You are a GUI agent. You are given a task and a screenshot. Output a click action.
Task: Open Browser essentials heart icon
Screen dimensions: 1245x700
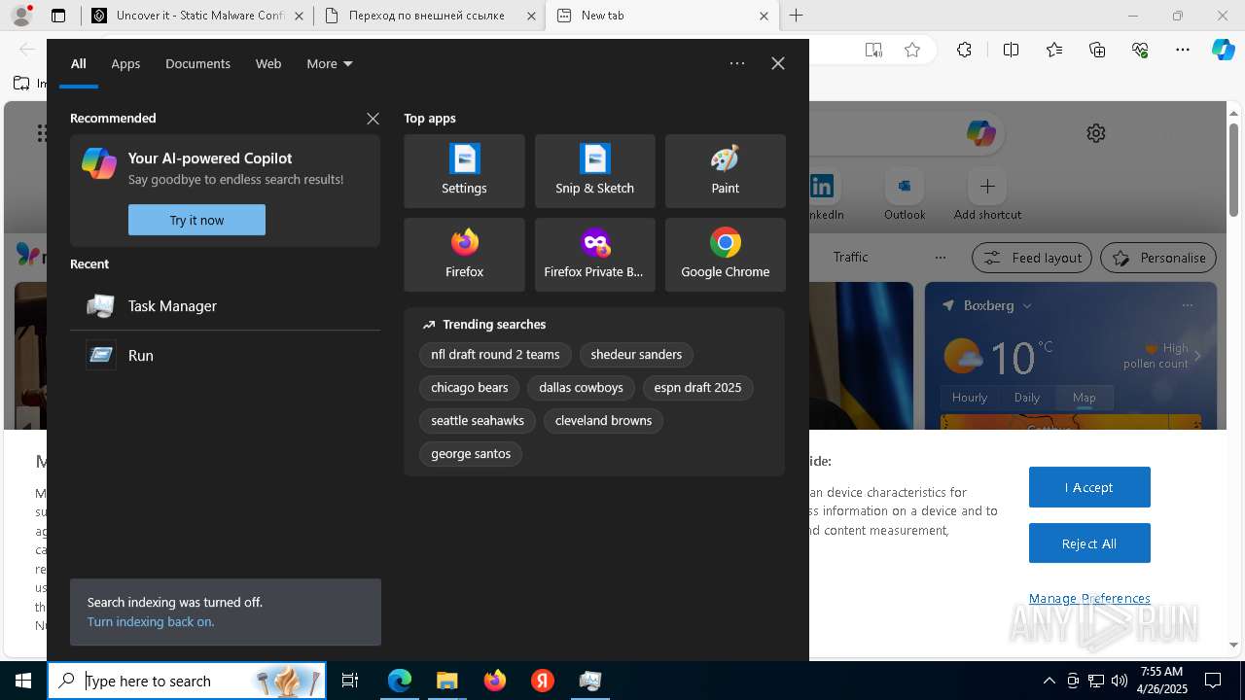tap(1140, 50)
